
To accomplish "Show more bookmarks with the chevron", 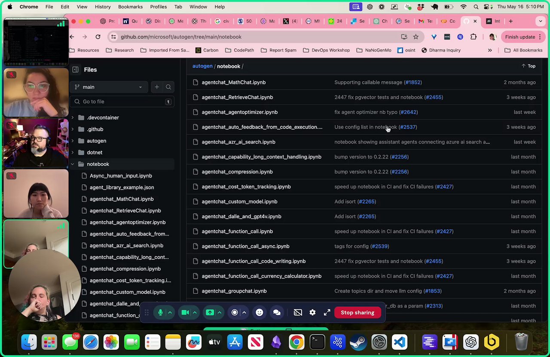I will tap(490, 50).
